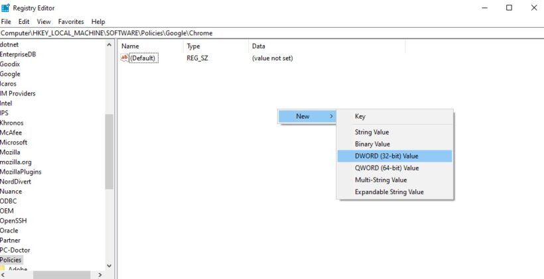The height and width of the screenshot is (279, 544).
Task: Choose QWORD (64-bit) Value option
Action: point(387,168)
